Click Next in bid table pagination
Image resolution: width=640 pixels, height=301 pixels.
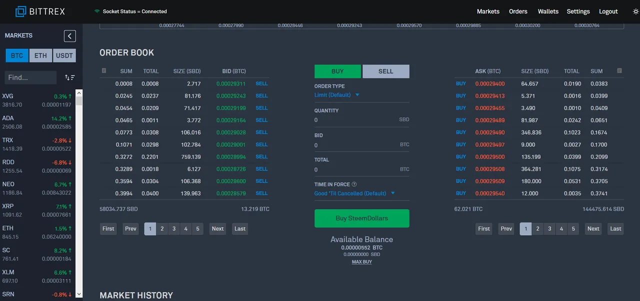pos(217,229)
